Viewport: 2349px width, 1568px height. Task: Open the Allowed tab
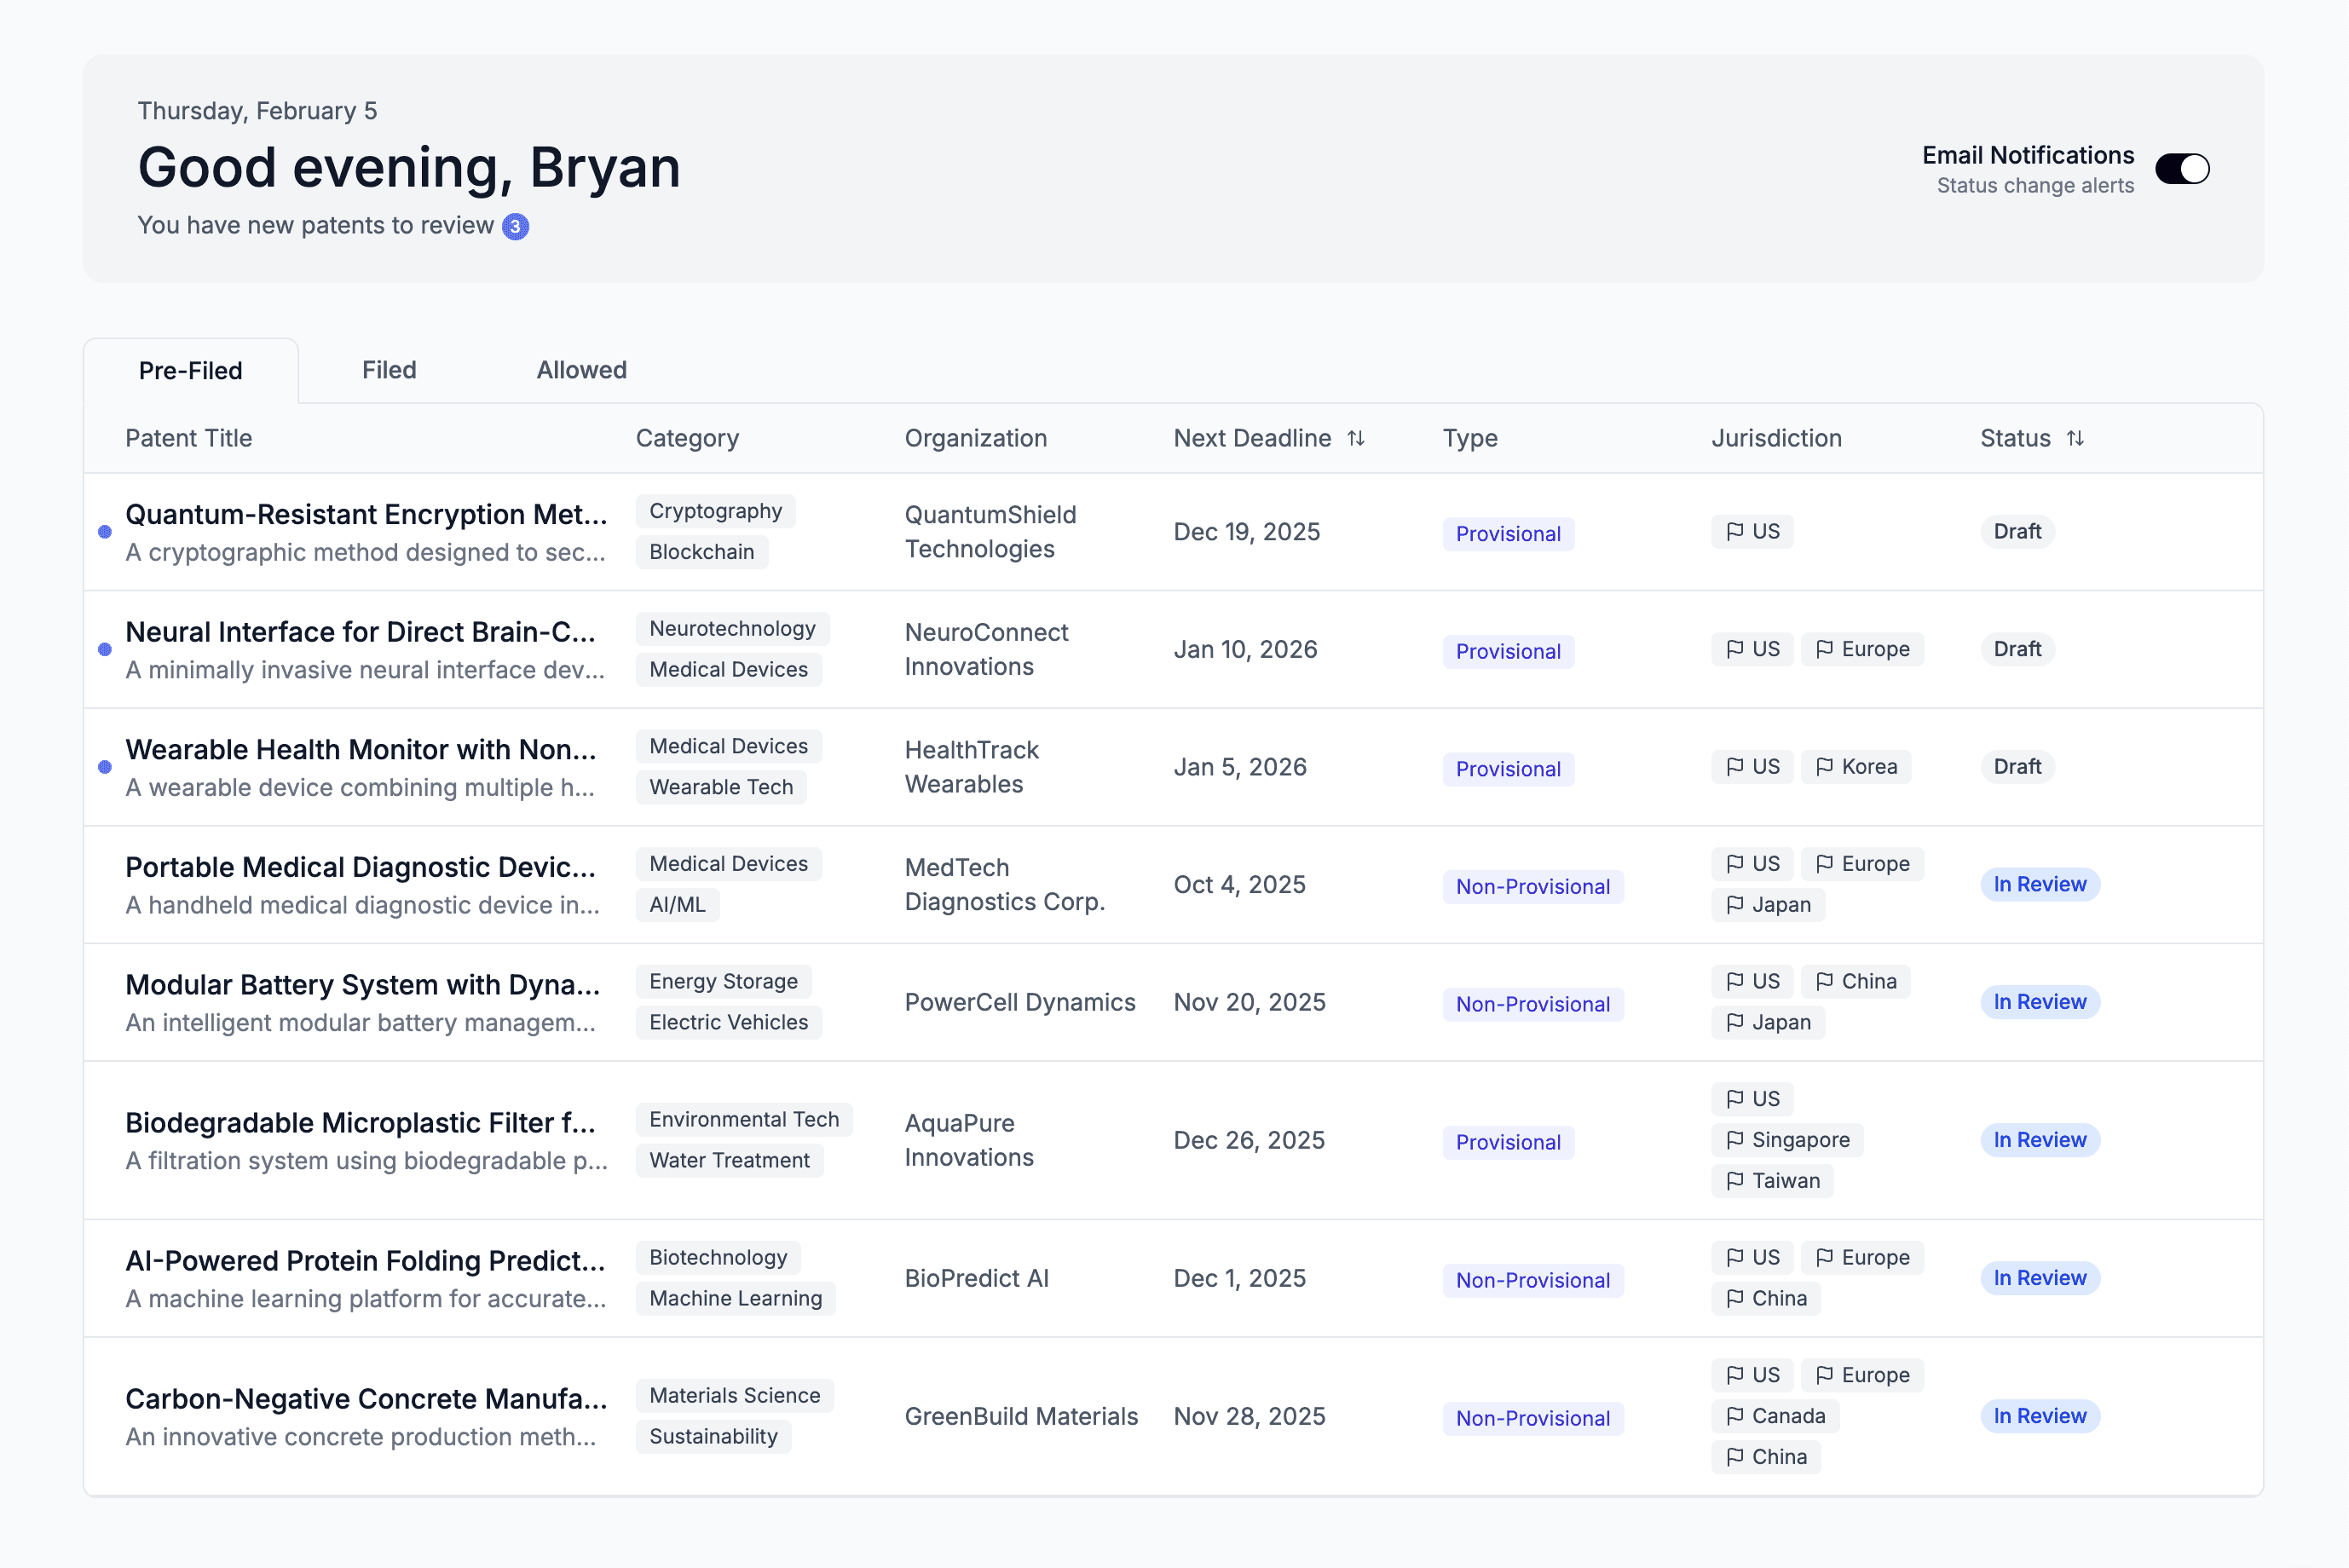click(581, 370)
